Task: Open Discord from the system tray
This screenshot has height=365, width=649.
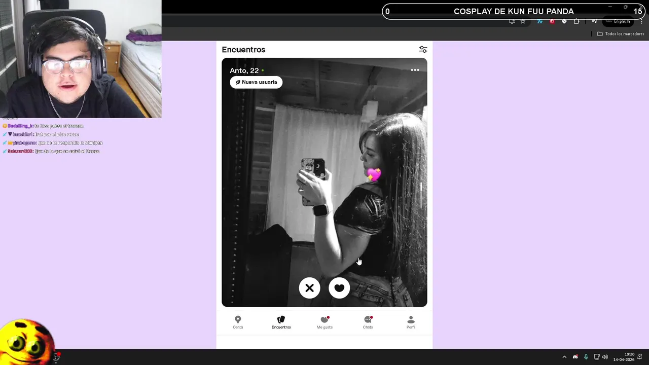Action: pyautogui.click(x=575, y=357)
